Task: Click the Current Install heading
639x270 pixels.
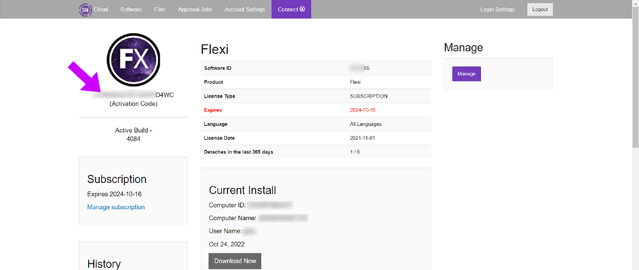Action: pyautogui.click(x=242, y=190)
